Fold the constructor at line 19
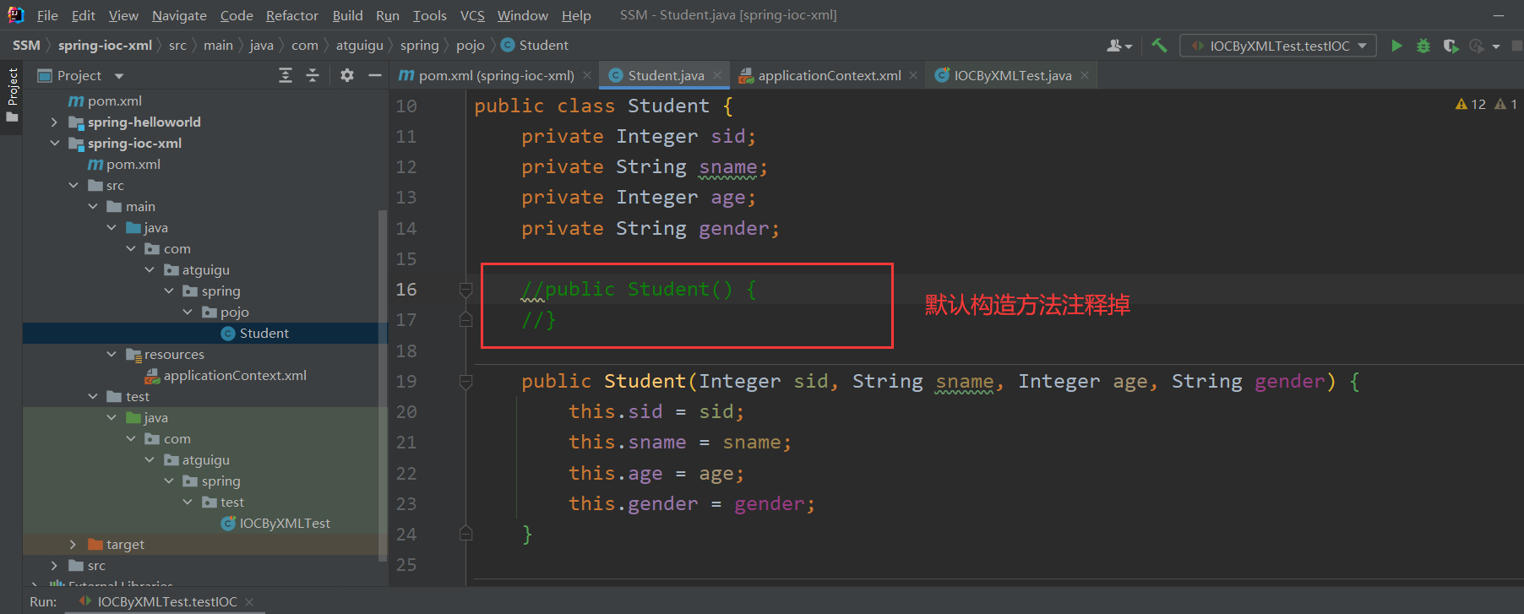The width and height of the screenshot is (1524, 614). click(465, 382)
